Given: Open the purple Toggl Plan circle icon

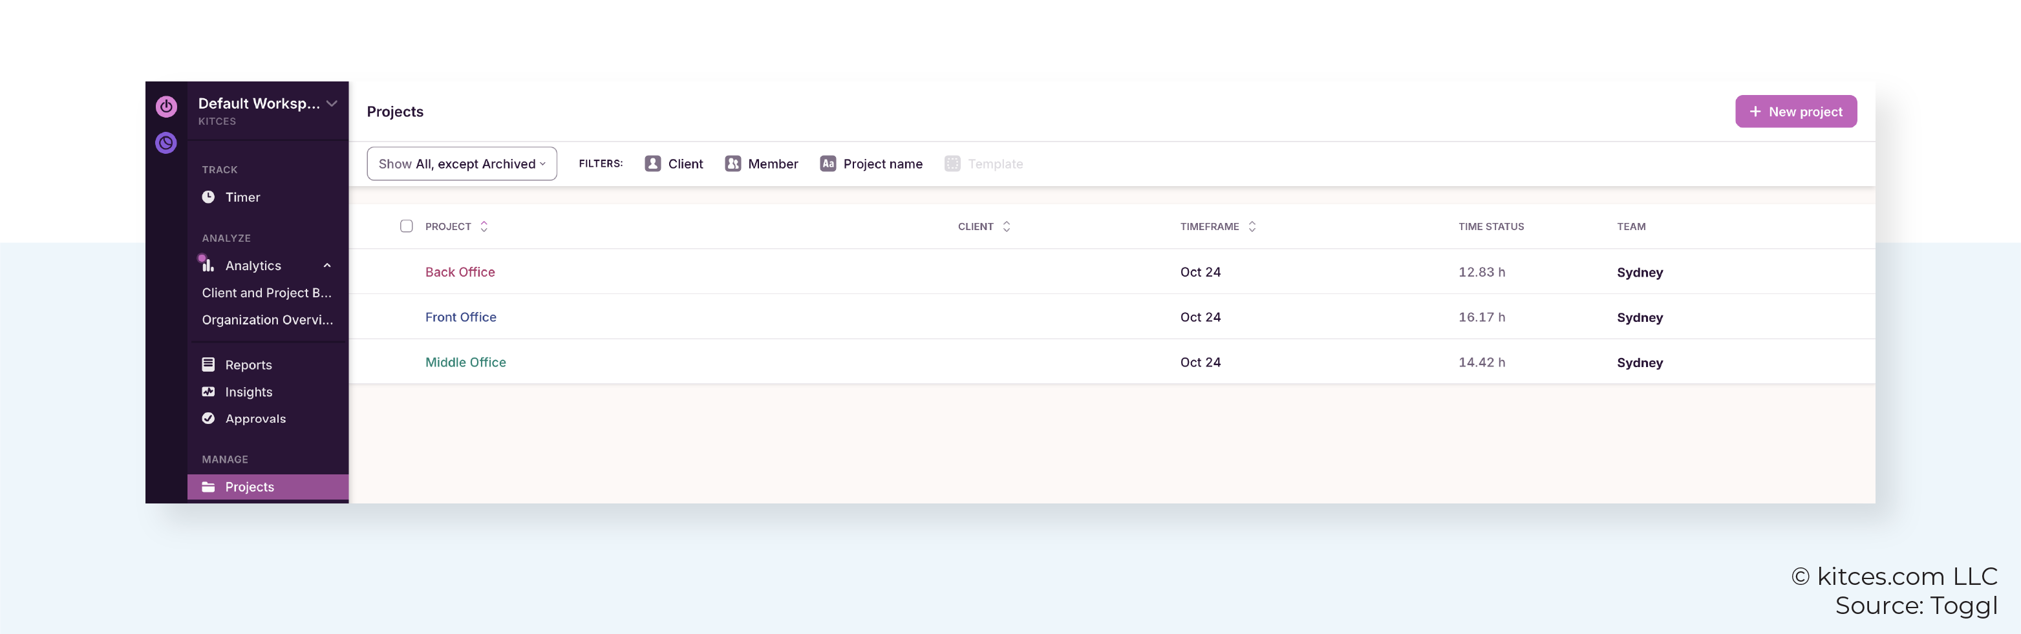Looking at the screenshot, I should pos(166,143).
